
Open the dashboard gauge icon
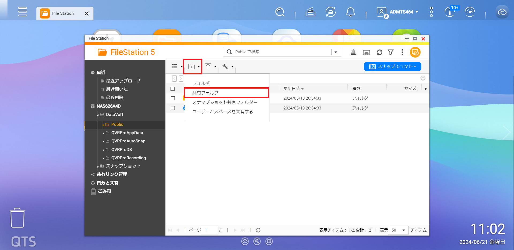[x=470, y=12]
